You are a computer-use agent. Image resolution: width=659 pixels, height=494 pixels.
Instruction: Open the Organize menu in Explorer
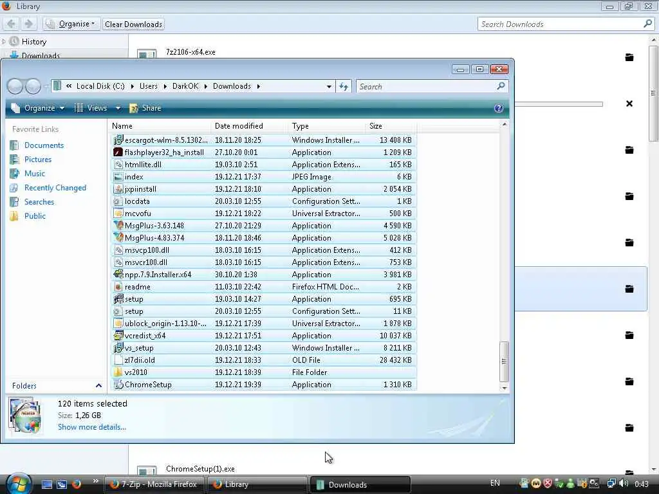coord(38,108)
